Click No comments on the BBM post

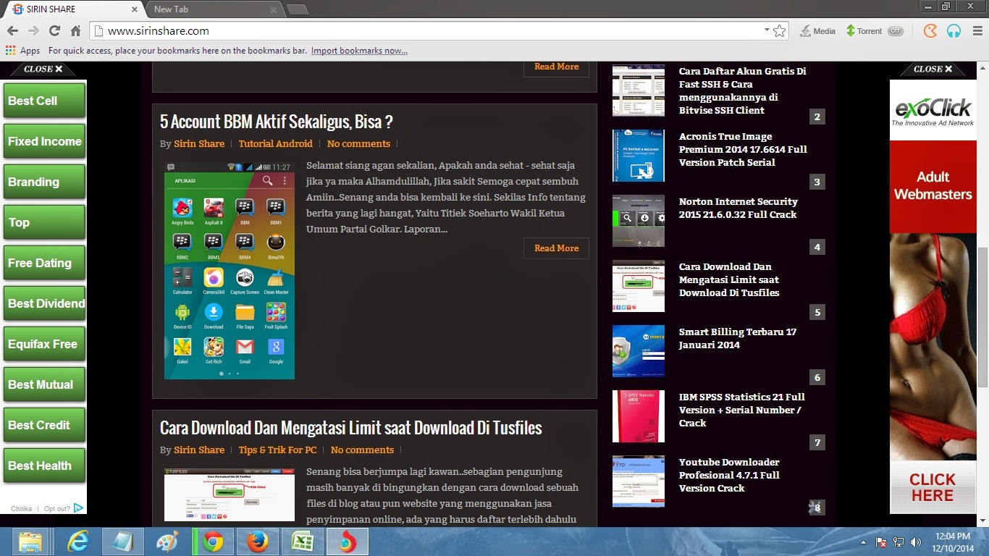[358, 144]
